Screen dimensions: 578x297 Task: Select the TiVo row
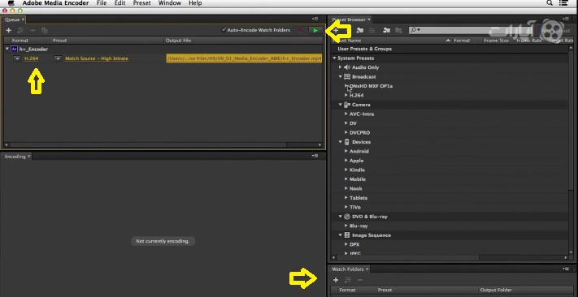click(x=450, y=207)
